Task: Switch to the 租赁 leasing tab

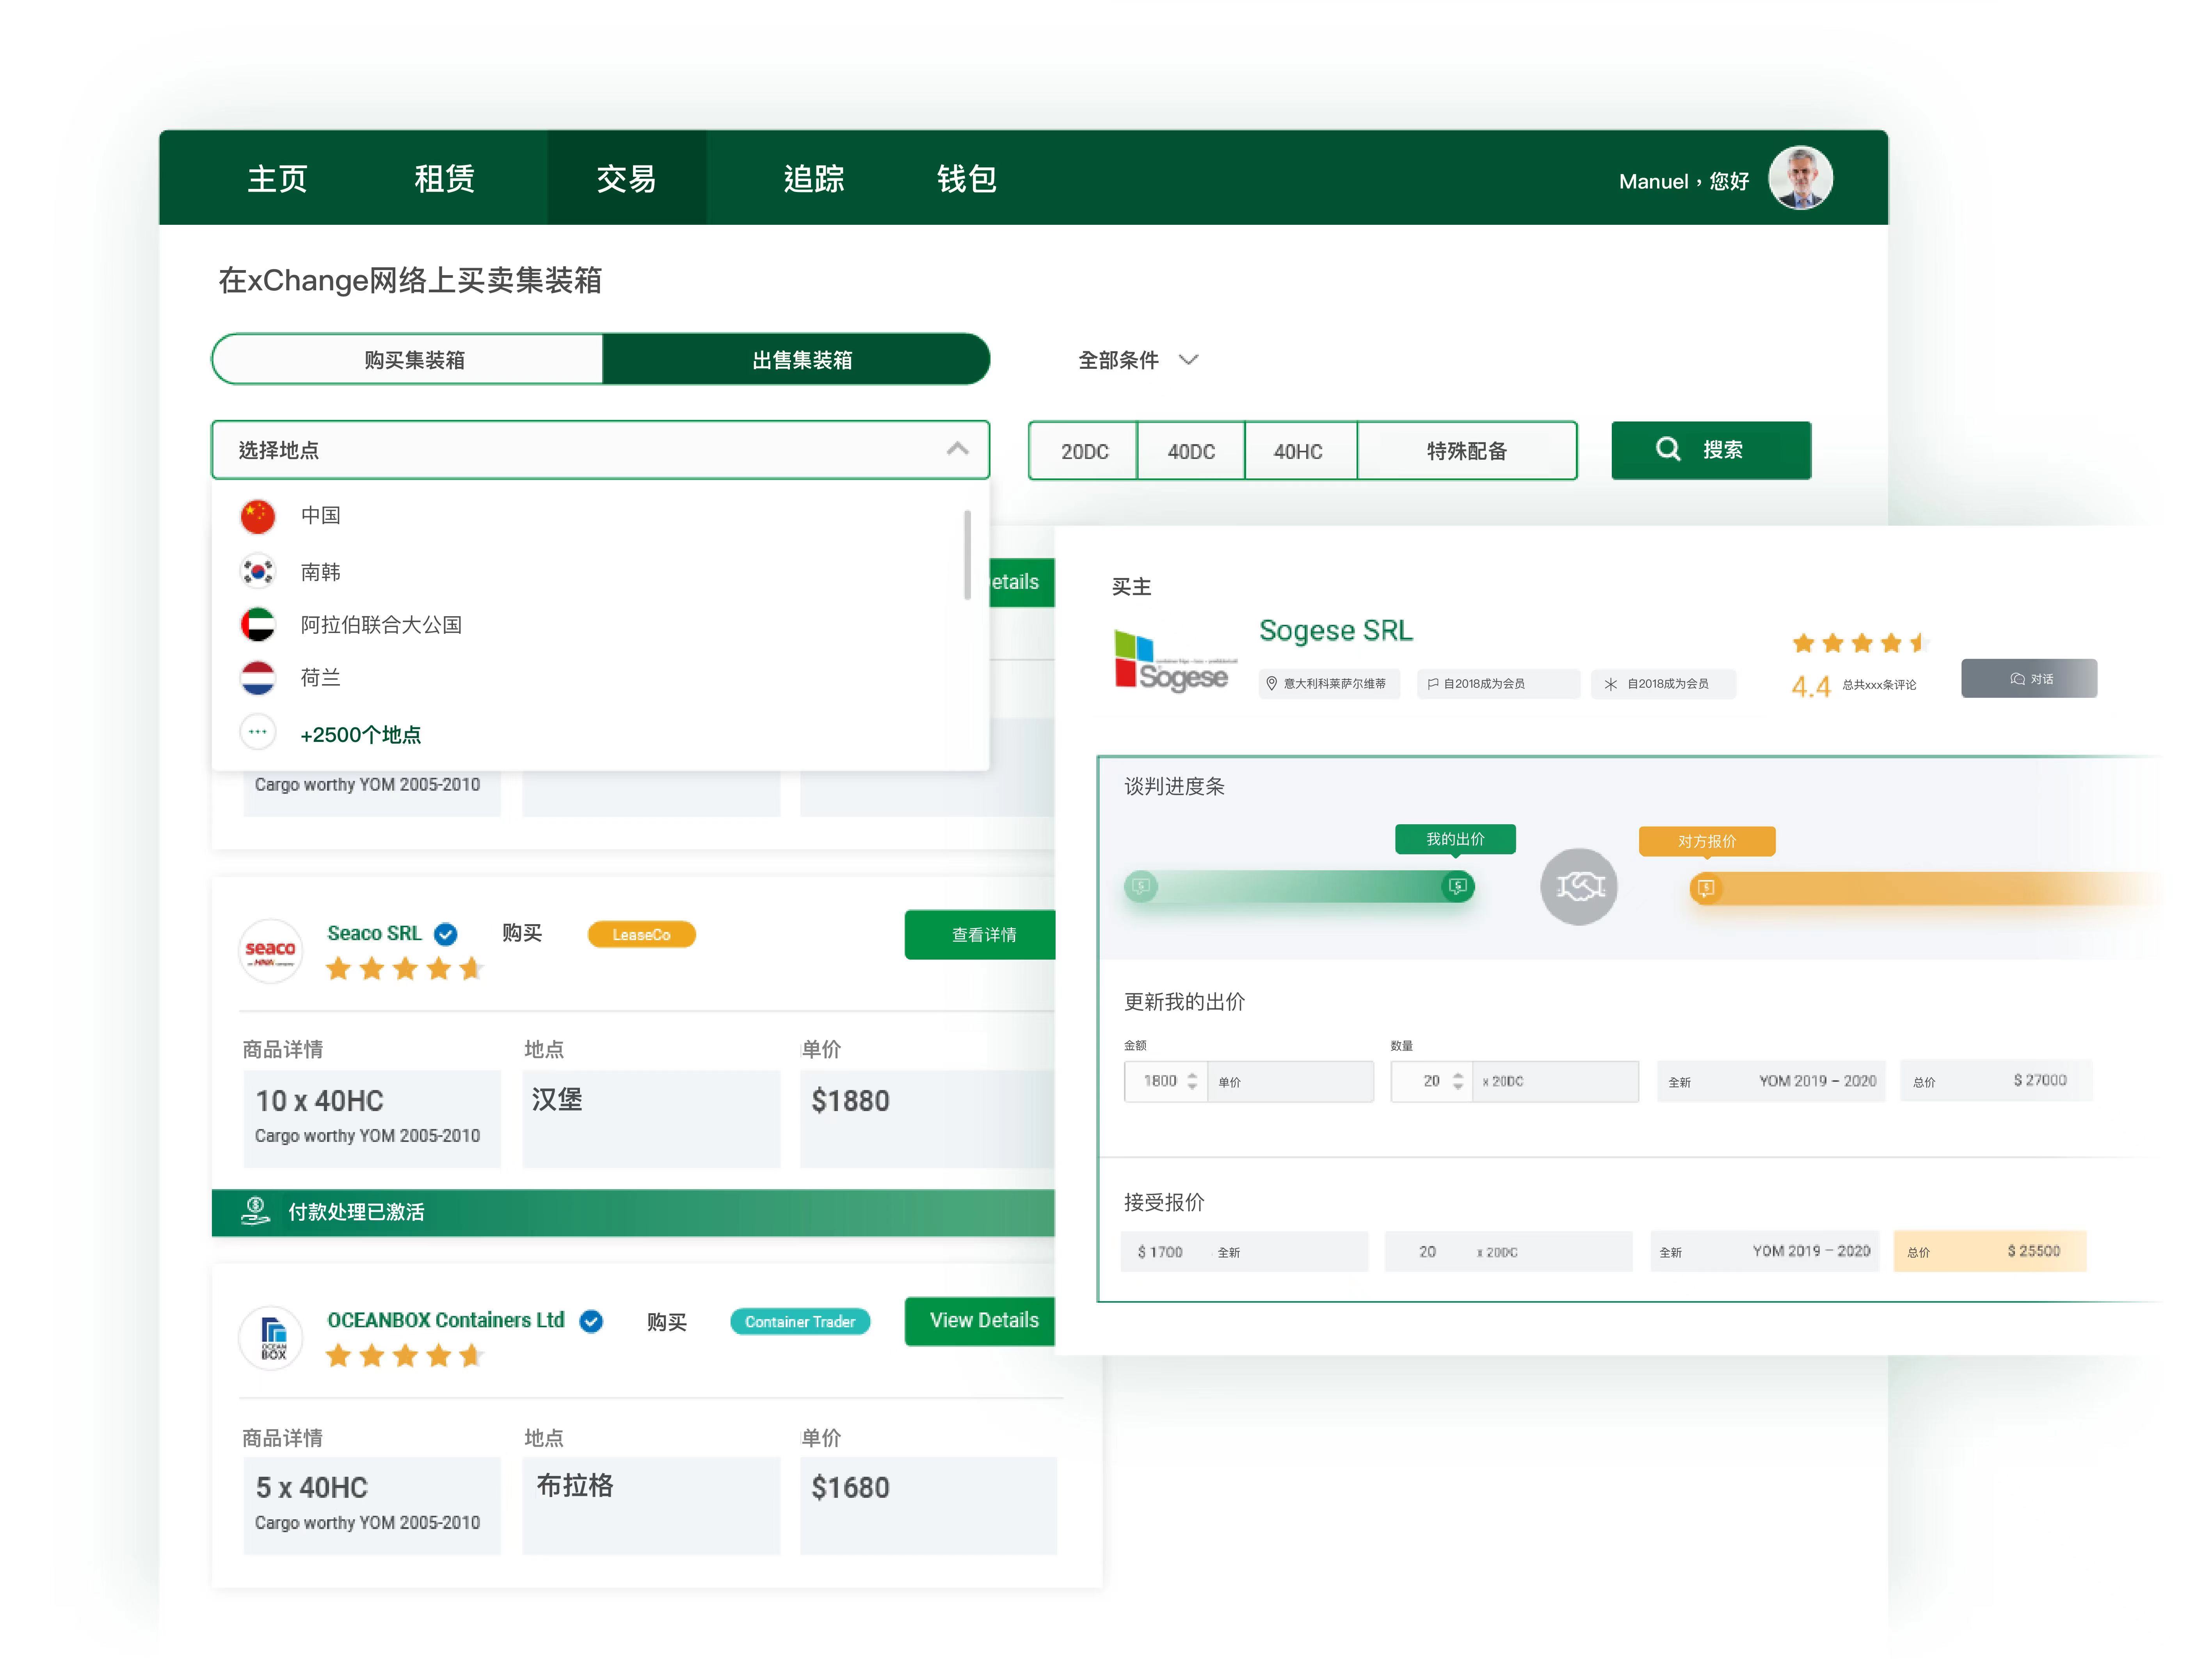Action: click(x=444, y=179)
